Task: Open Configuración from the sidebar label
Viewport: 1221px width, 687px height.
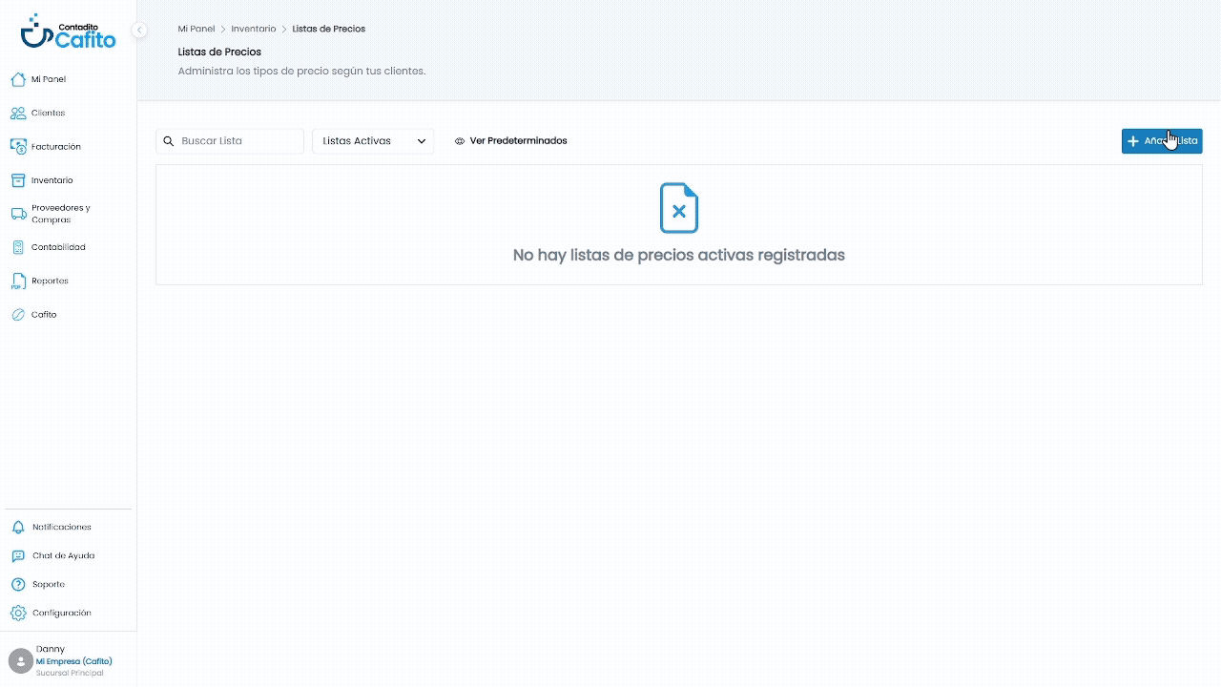Action: tap(62, 613)
